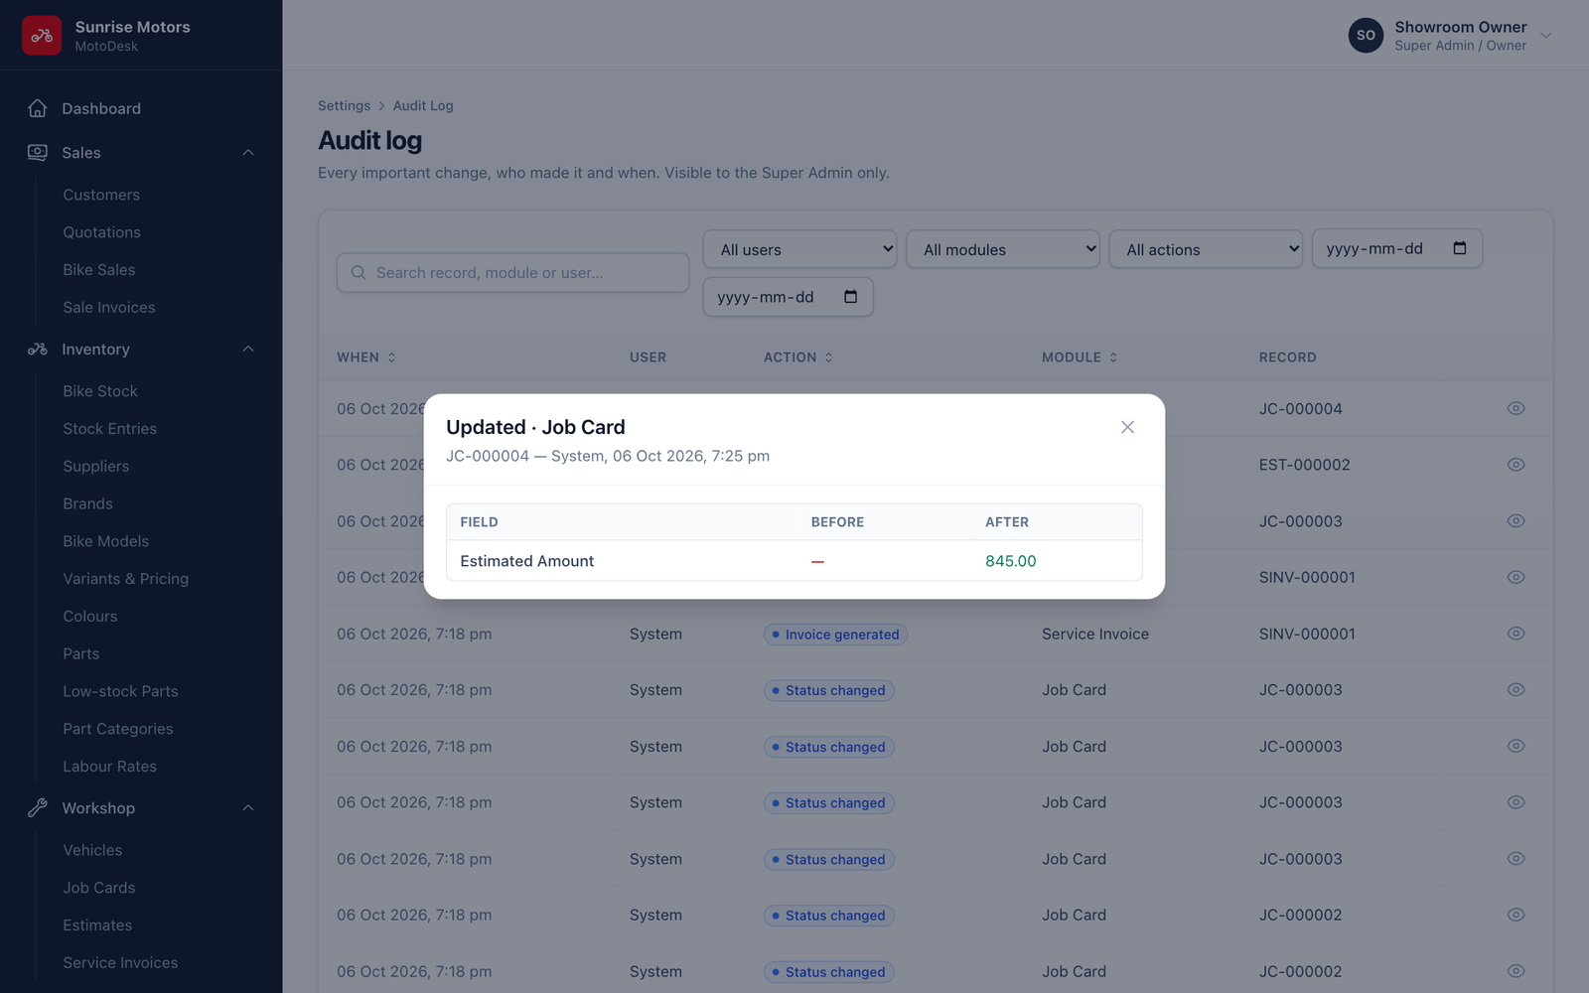Click the Workshop wrench icon

(38, 807)
